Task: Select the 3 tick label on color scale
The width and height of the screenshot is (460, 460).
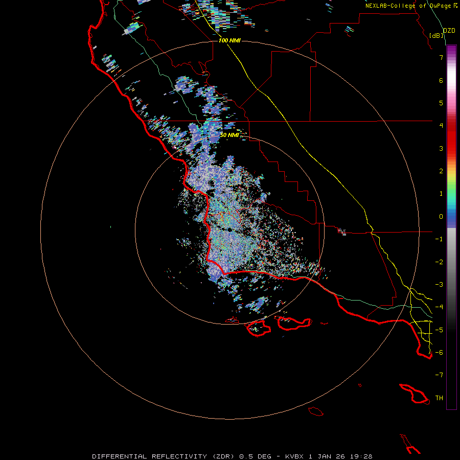Action: (441, 148)
